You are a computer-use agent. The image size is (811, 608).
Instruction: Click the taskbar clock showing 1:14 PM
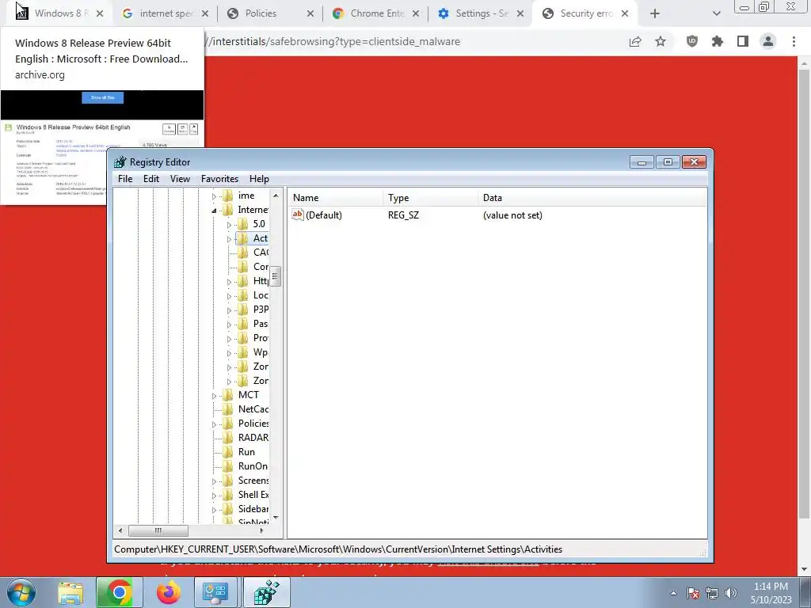(x=771, y=593)
